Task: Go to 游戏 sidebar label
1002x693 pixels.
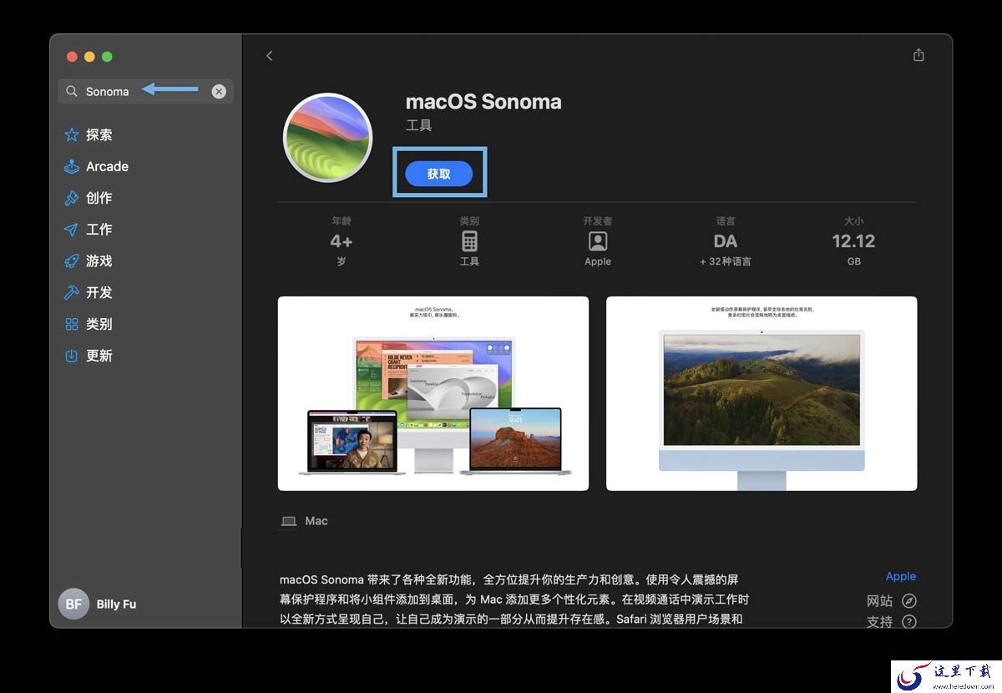Action: [99, 261]
